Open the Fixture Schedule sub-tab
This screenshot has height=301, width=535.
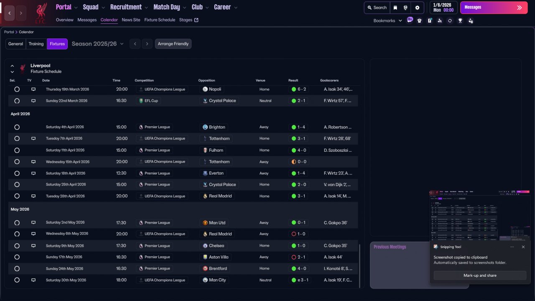point(160,20)
